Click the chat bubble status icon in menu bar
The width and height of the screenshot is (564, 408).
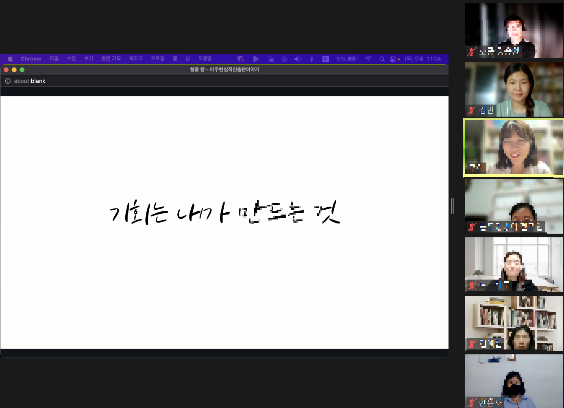(241, 59)
